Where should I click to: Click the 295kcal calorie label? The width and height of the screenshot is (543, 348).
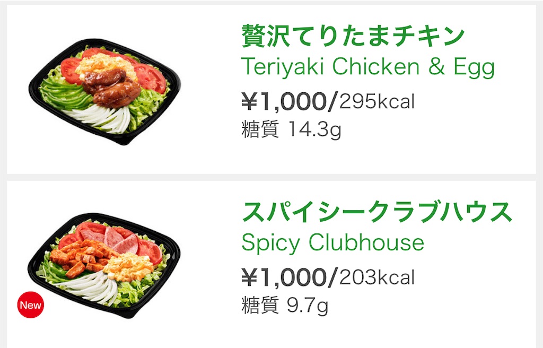(x=377, y=102)
